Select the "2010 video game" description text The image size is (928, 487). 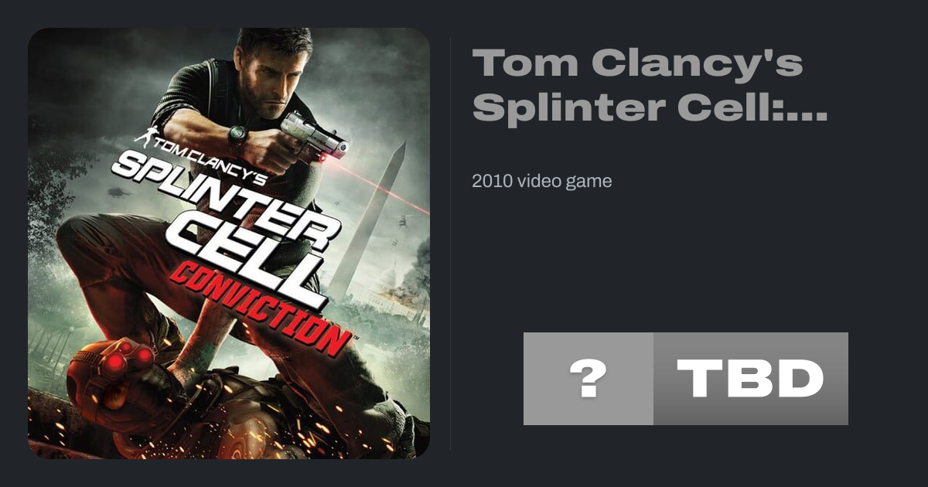(541, 181)
